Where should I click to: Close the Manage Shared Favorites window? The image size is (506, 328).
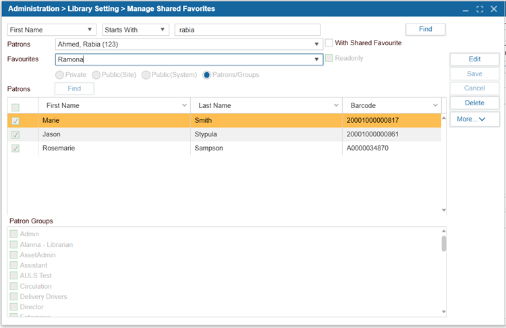click(x=494, y=9)
